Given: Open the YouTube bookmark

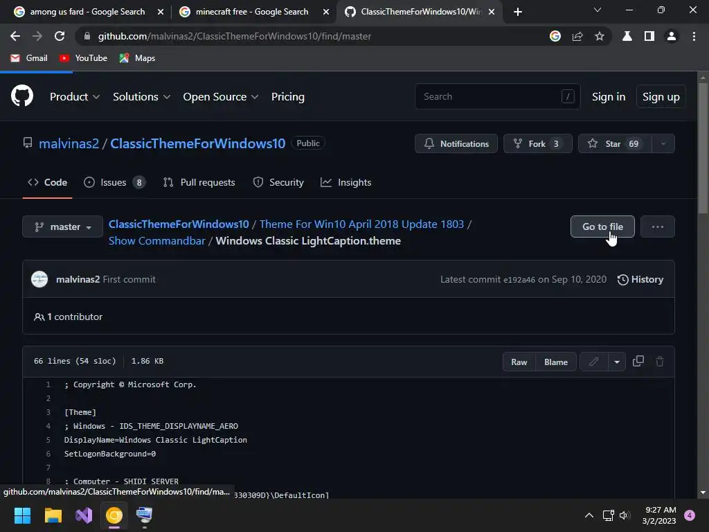Looking at the screenshot, I should pyautogui.click(x=84, y=58).
